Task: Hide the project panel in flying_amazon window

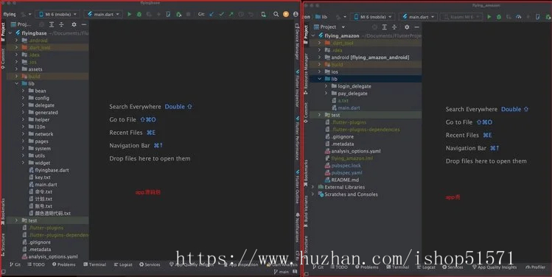Action: (417, 27)
